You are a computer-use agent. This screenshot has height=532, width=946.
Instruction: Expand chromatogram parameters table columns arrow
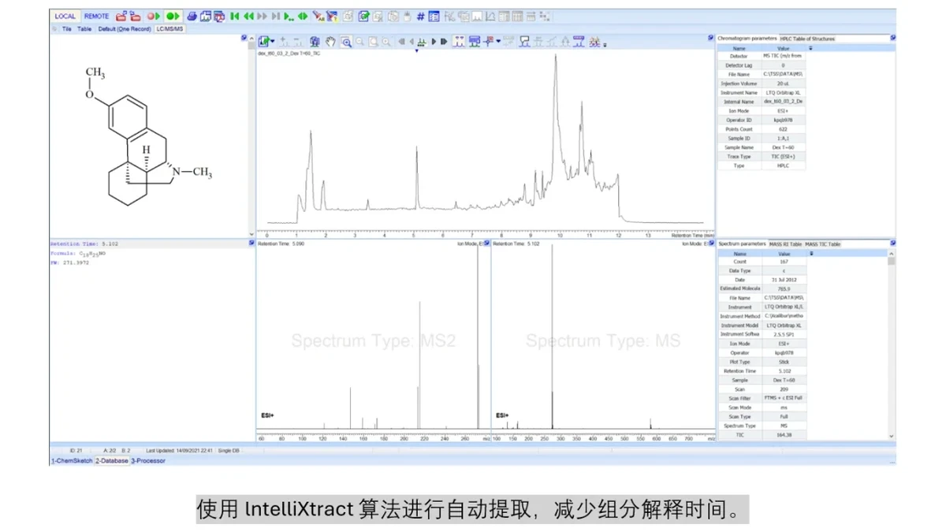(810, 47)
